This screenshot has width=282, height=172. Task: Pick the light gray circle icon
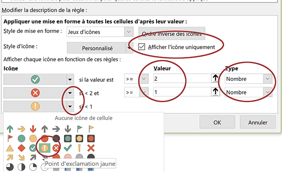click(x=79, y=156)
